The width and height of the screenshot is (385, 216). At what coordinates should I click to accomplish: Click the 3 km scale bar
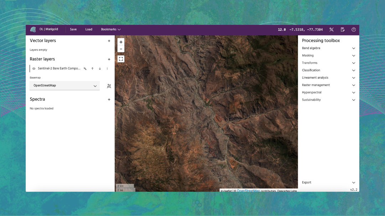125,186
